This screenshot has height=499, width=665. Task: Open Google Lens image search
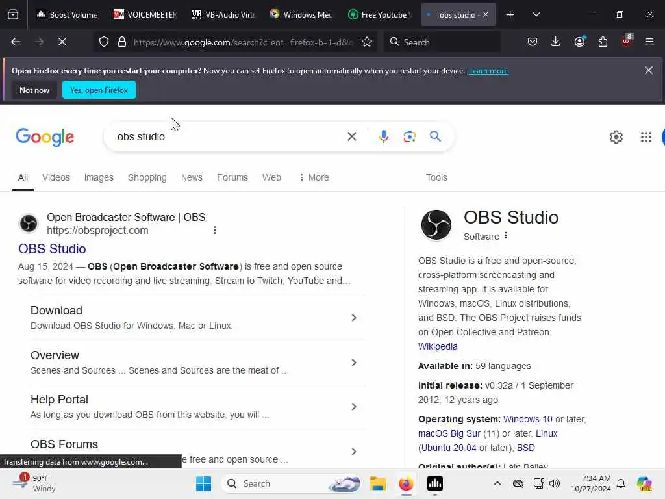tap(409, 136)
